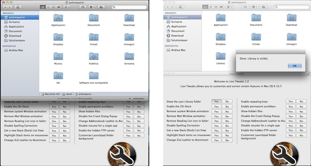Click Yes for Remove Mail Window animation, left window
Viewport: 311px width, 166px height.
(54, 117)
